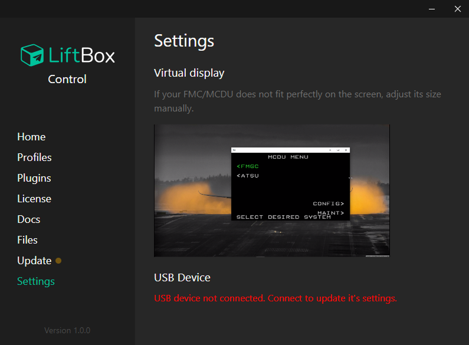This screenshot has width=469, height=345.
Task: Open the License page
Action: (x=34, y=199)
